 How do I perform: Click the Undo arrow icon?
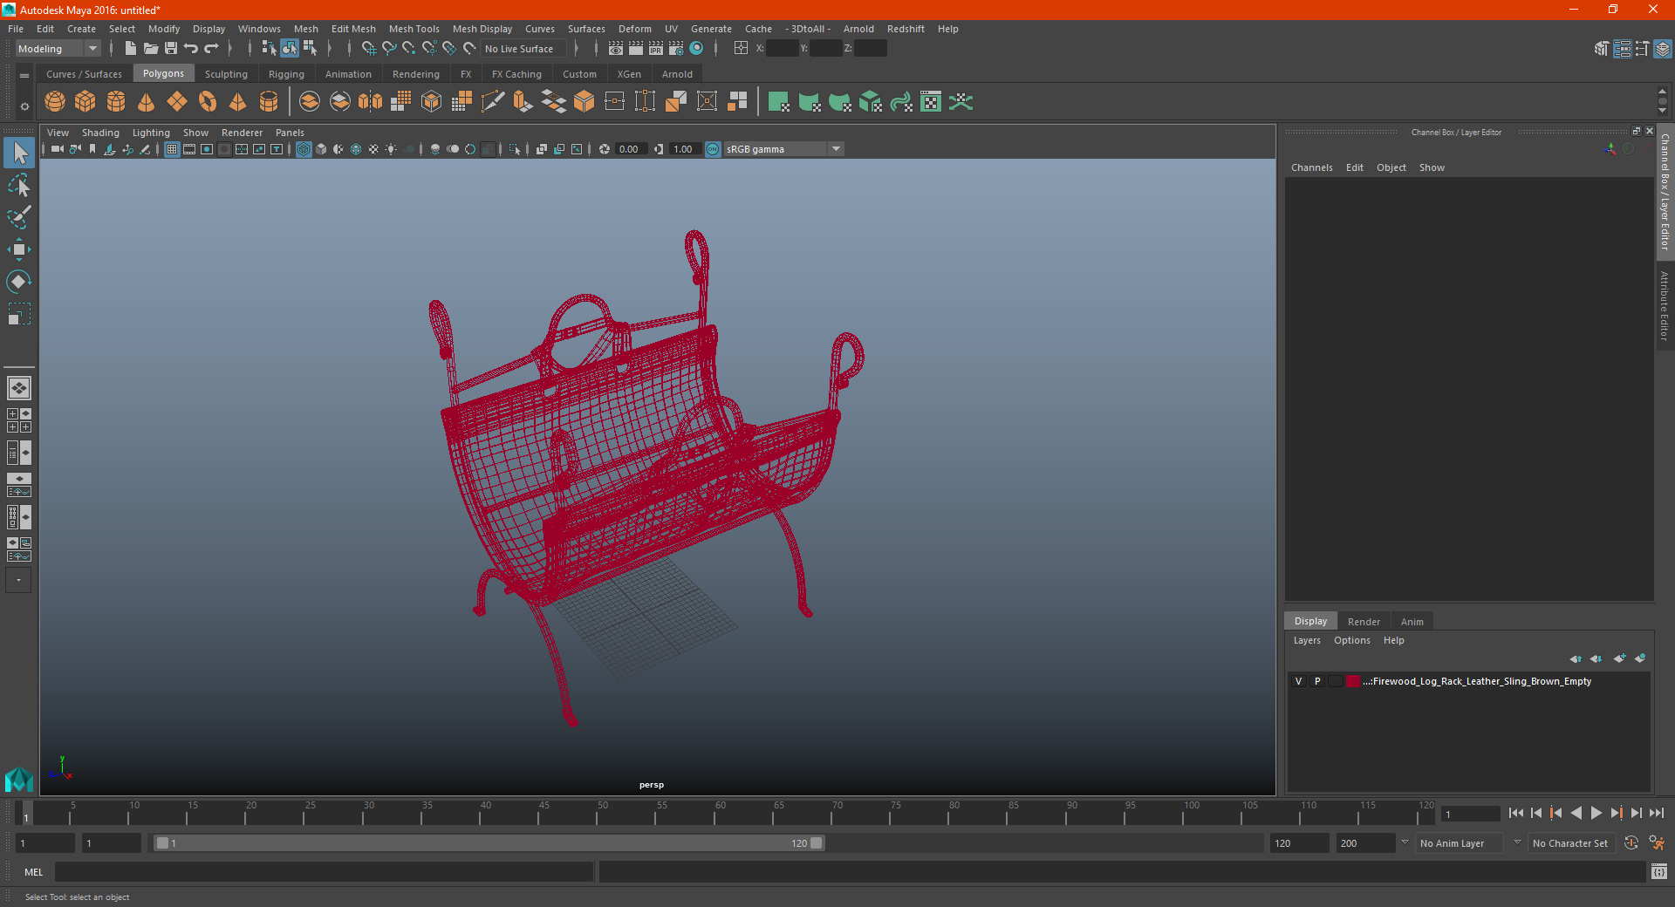[x=191, y=49]
